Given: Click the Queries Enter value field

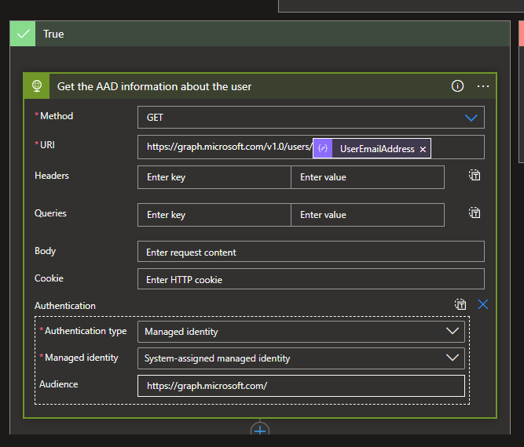Looking at the screenshot, I should pos(368,215).
